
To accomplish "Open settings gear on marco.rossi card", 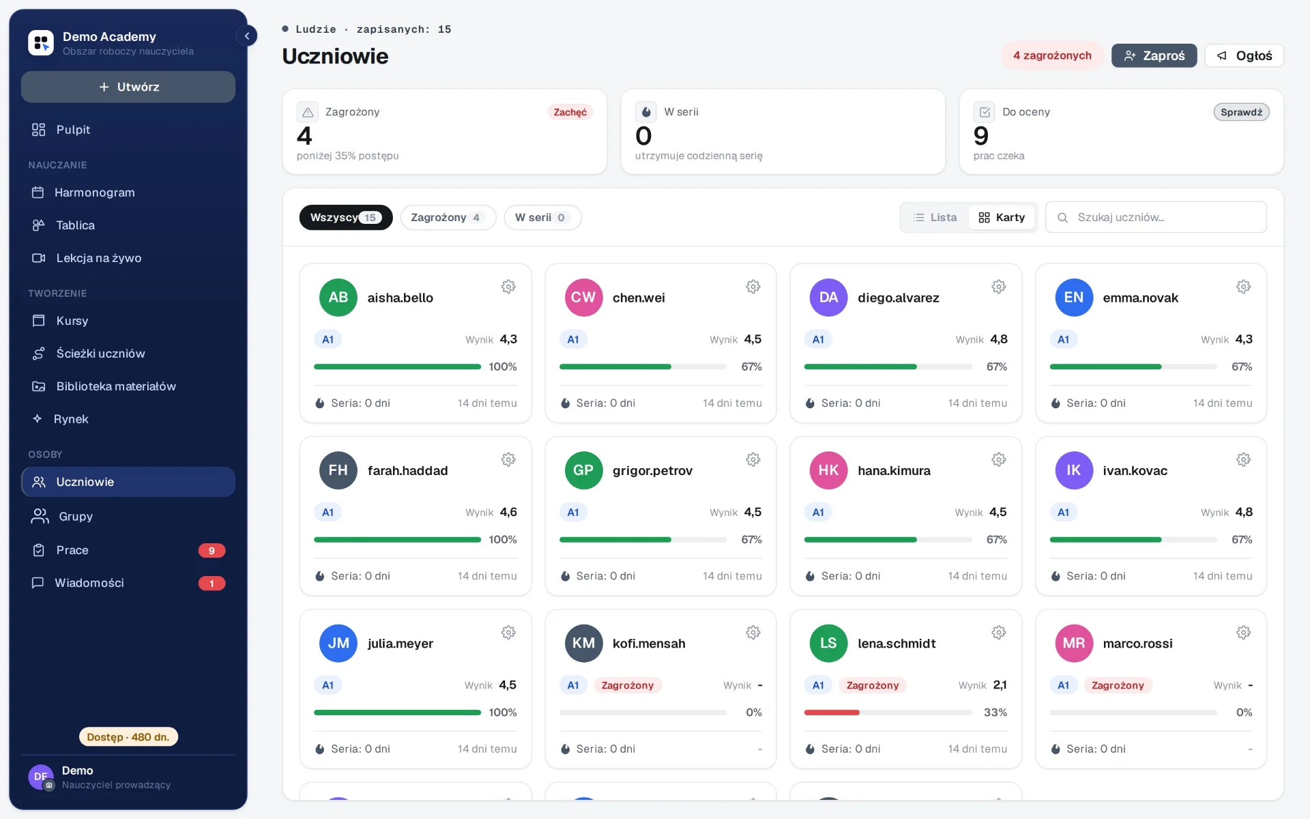I will 1244,633.
